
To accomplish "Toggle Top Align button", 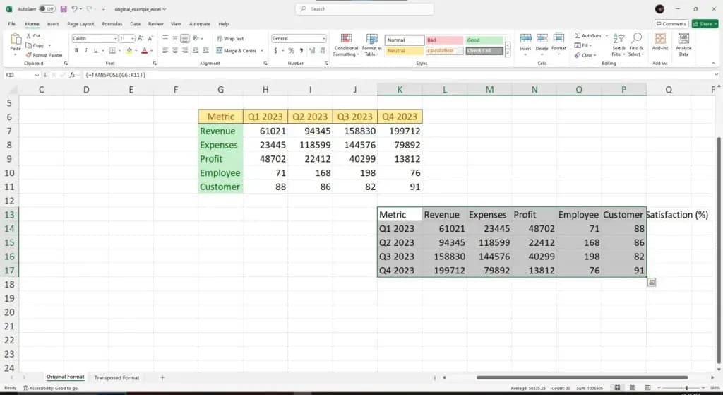I will click(165, 38).
